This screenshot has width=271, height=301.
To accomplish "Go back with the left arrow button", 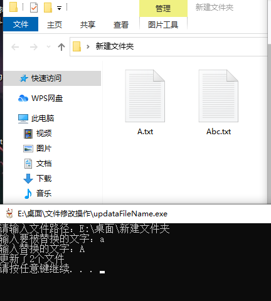I will [15, 47].
